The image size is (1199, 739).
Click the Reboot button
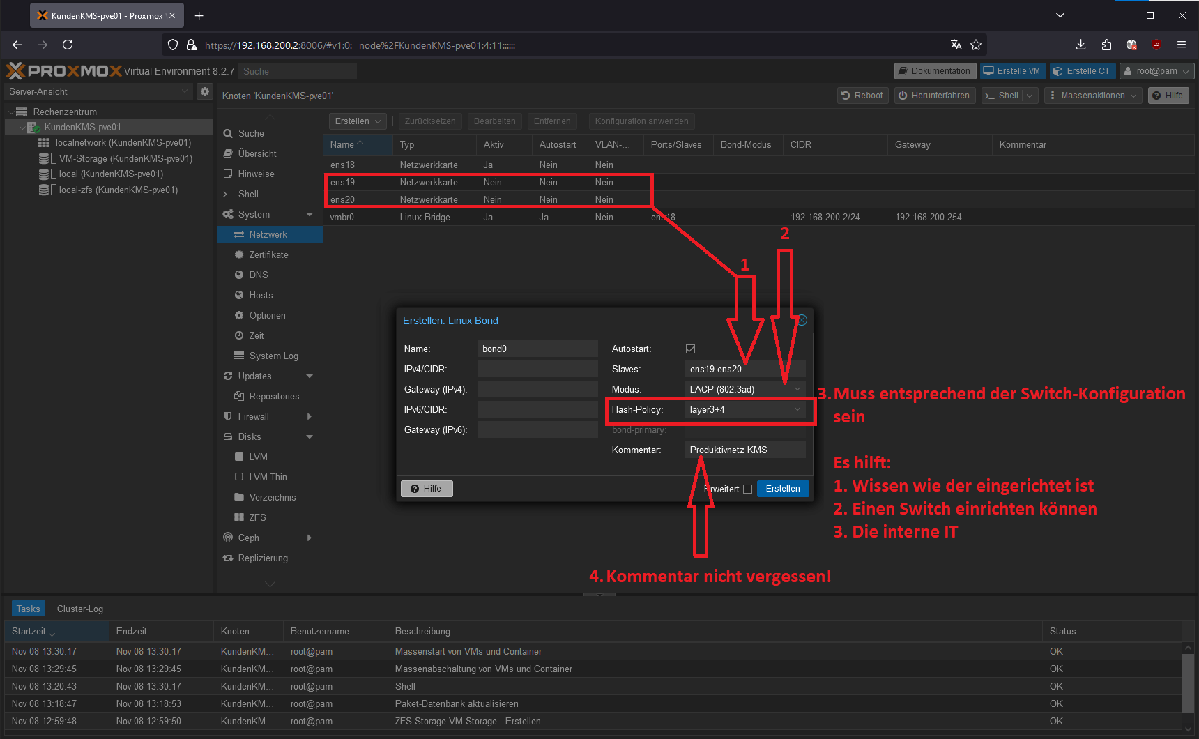pyautogui.click(x=862, y=96)
